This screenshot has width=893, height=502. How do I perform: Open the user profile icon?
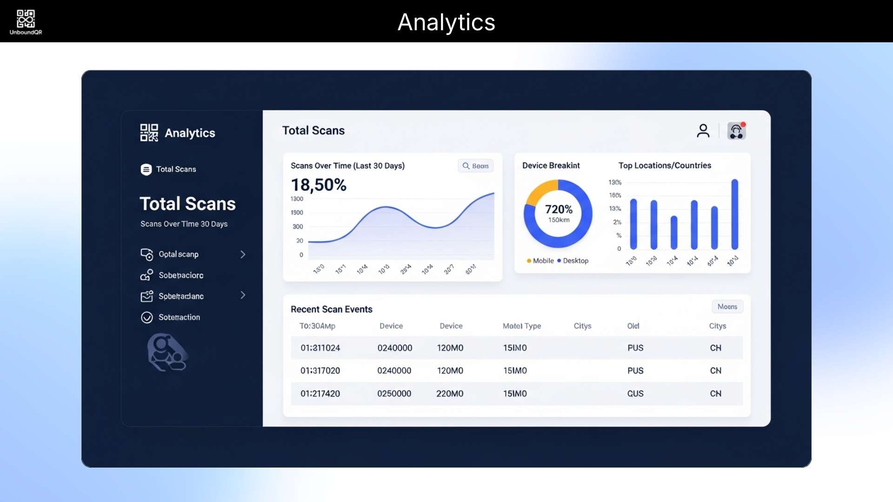coord(703,131)
